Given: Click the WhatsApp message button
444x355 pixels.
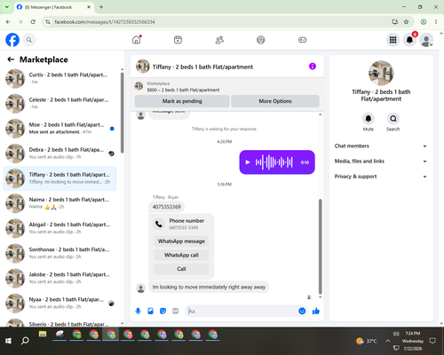Looking at the screenshot, I should point(181,241).
